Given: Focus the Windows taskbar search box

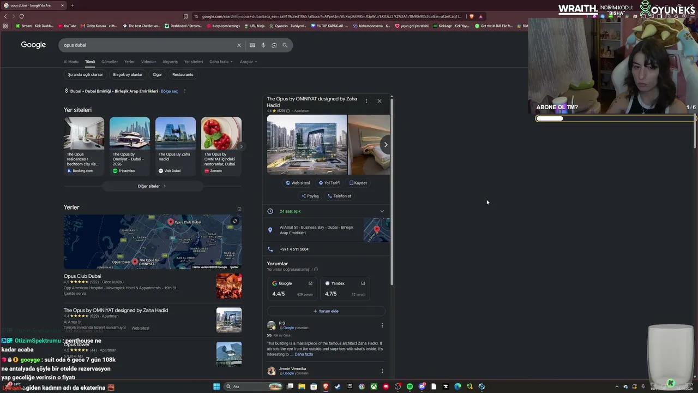Looking at the screenshot, I should pos(252,386).
